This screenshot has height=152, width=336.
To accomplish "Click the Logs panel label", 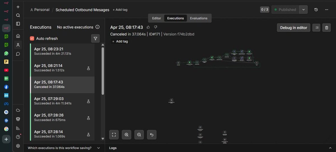I will click(113, 148).
